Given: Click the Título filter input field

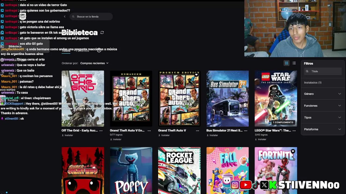Looking at the screenshot, I should tap(323, 71).
